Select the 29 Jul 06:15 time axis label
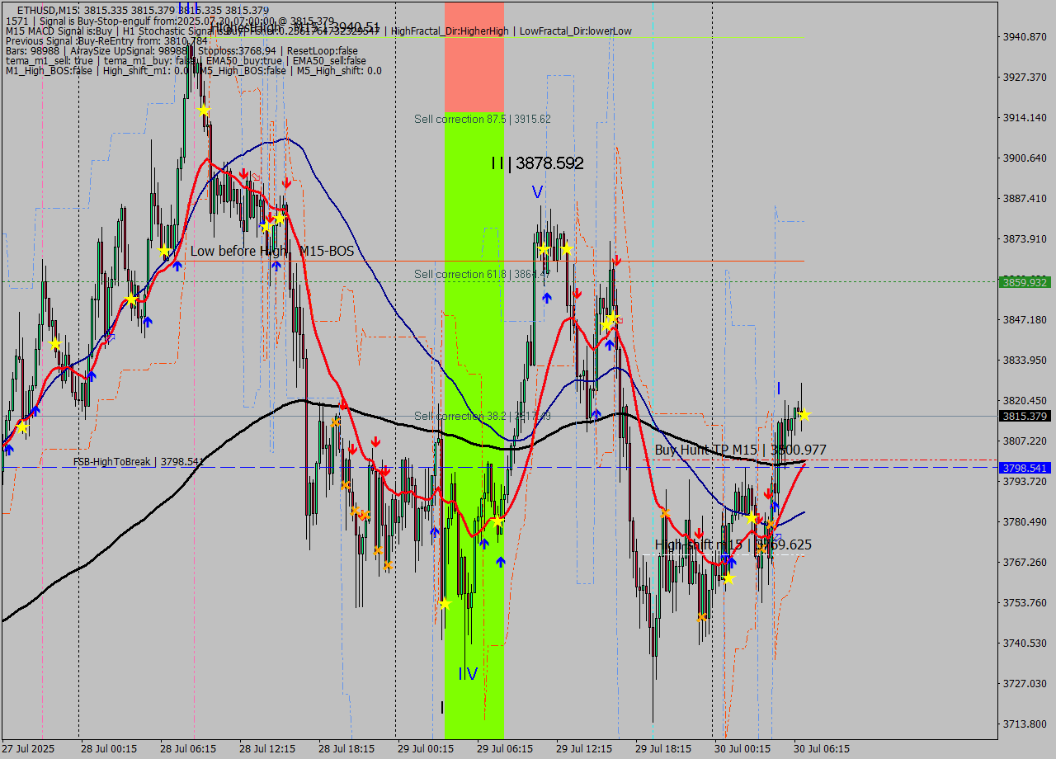 (x=504, y=749)
